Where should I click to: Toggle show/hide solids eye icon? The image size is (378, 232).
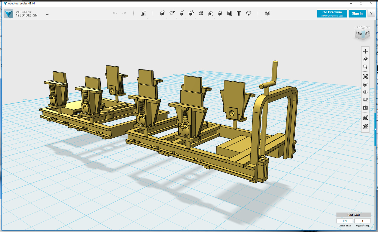pos(365,92)
